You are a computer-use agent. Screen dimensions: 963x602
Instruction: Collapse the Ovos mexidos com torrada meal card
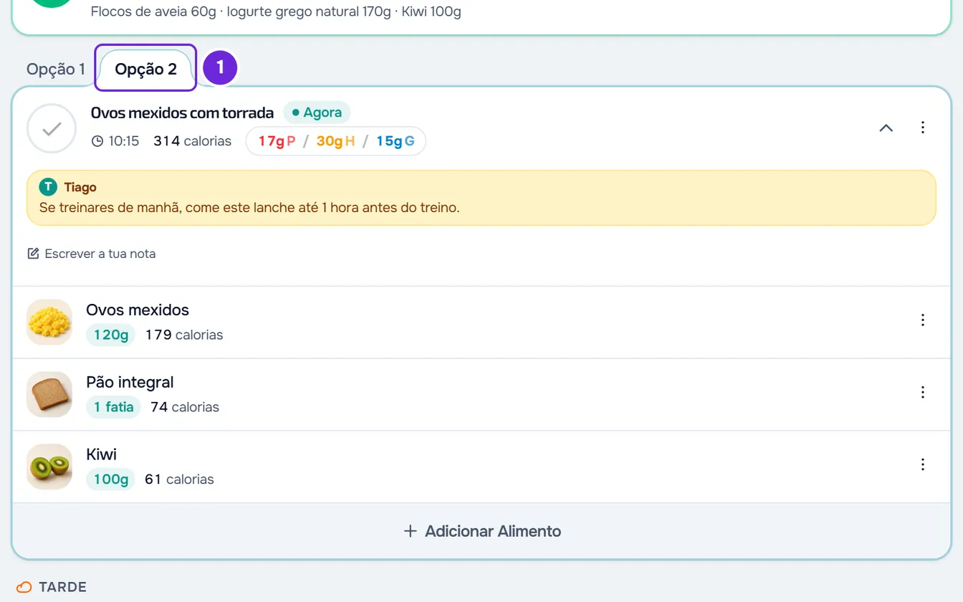click(886, 128)
